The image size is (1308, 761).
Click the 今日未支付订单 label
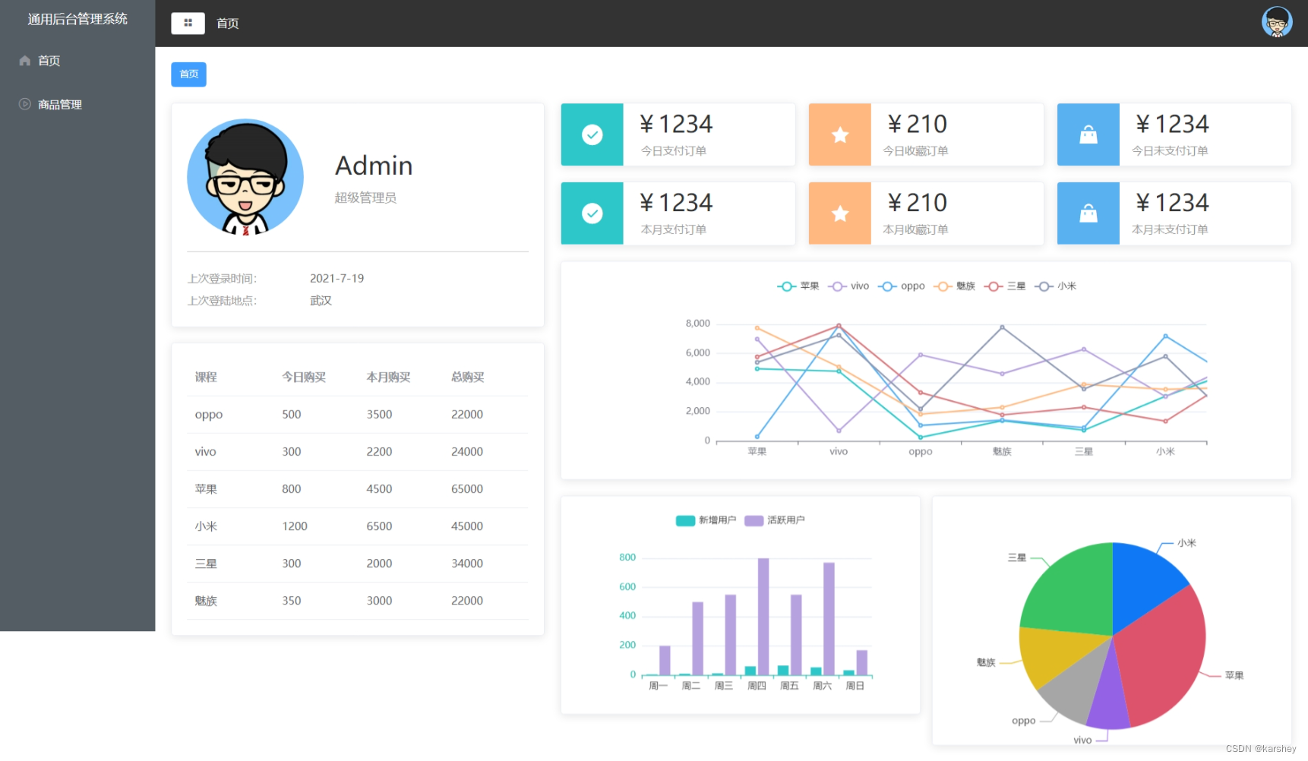1170,151
